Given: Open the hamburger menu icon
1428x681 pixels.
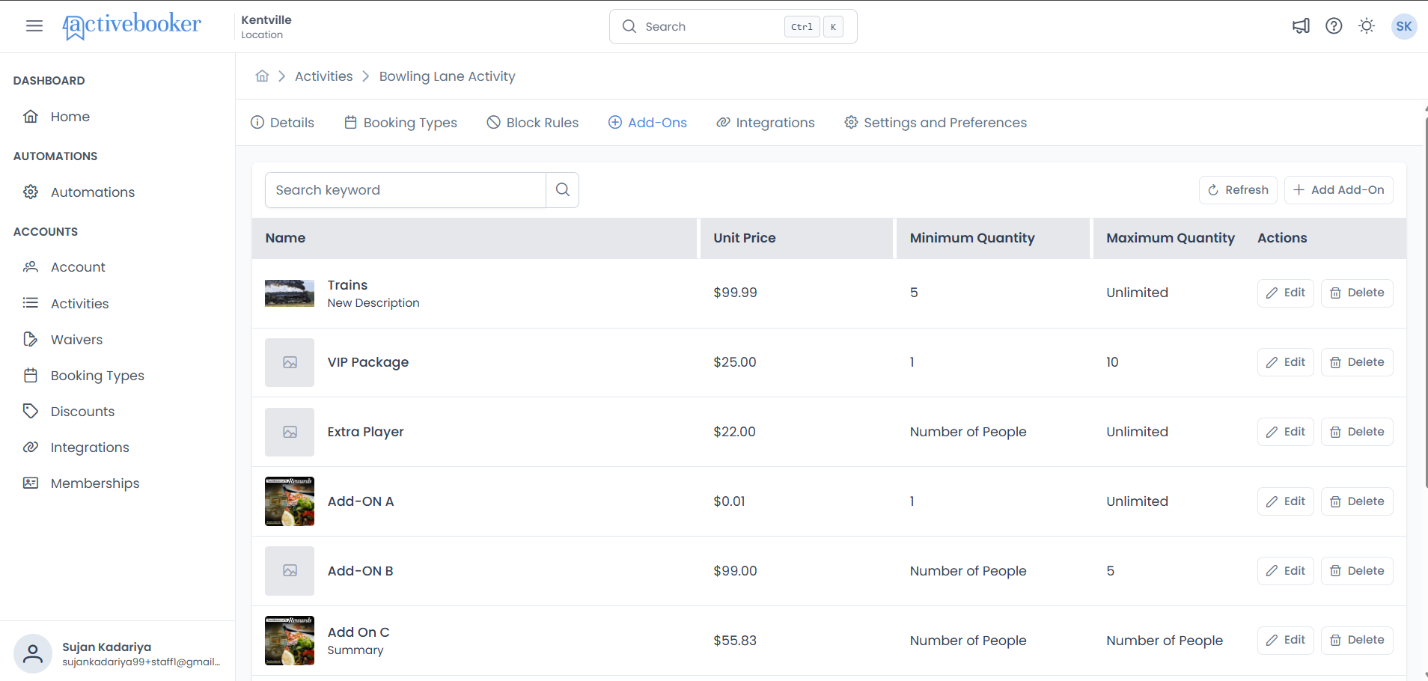Looking at the screenshot, I should click(34, 26).
